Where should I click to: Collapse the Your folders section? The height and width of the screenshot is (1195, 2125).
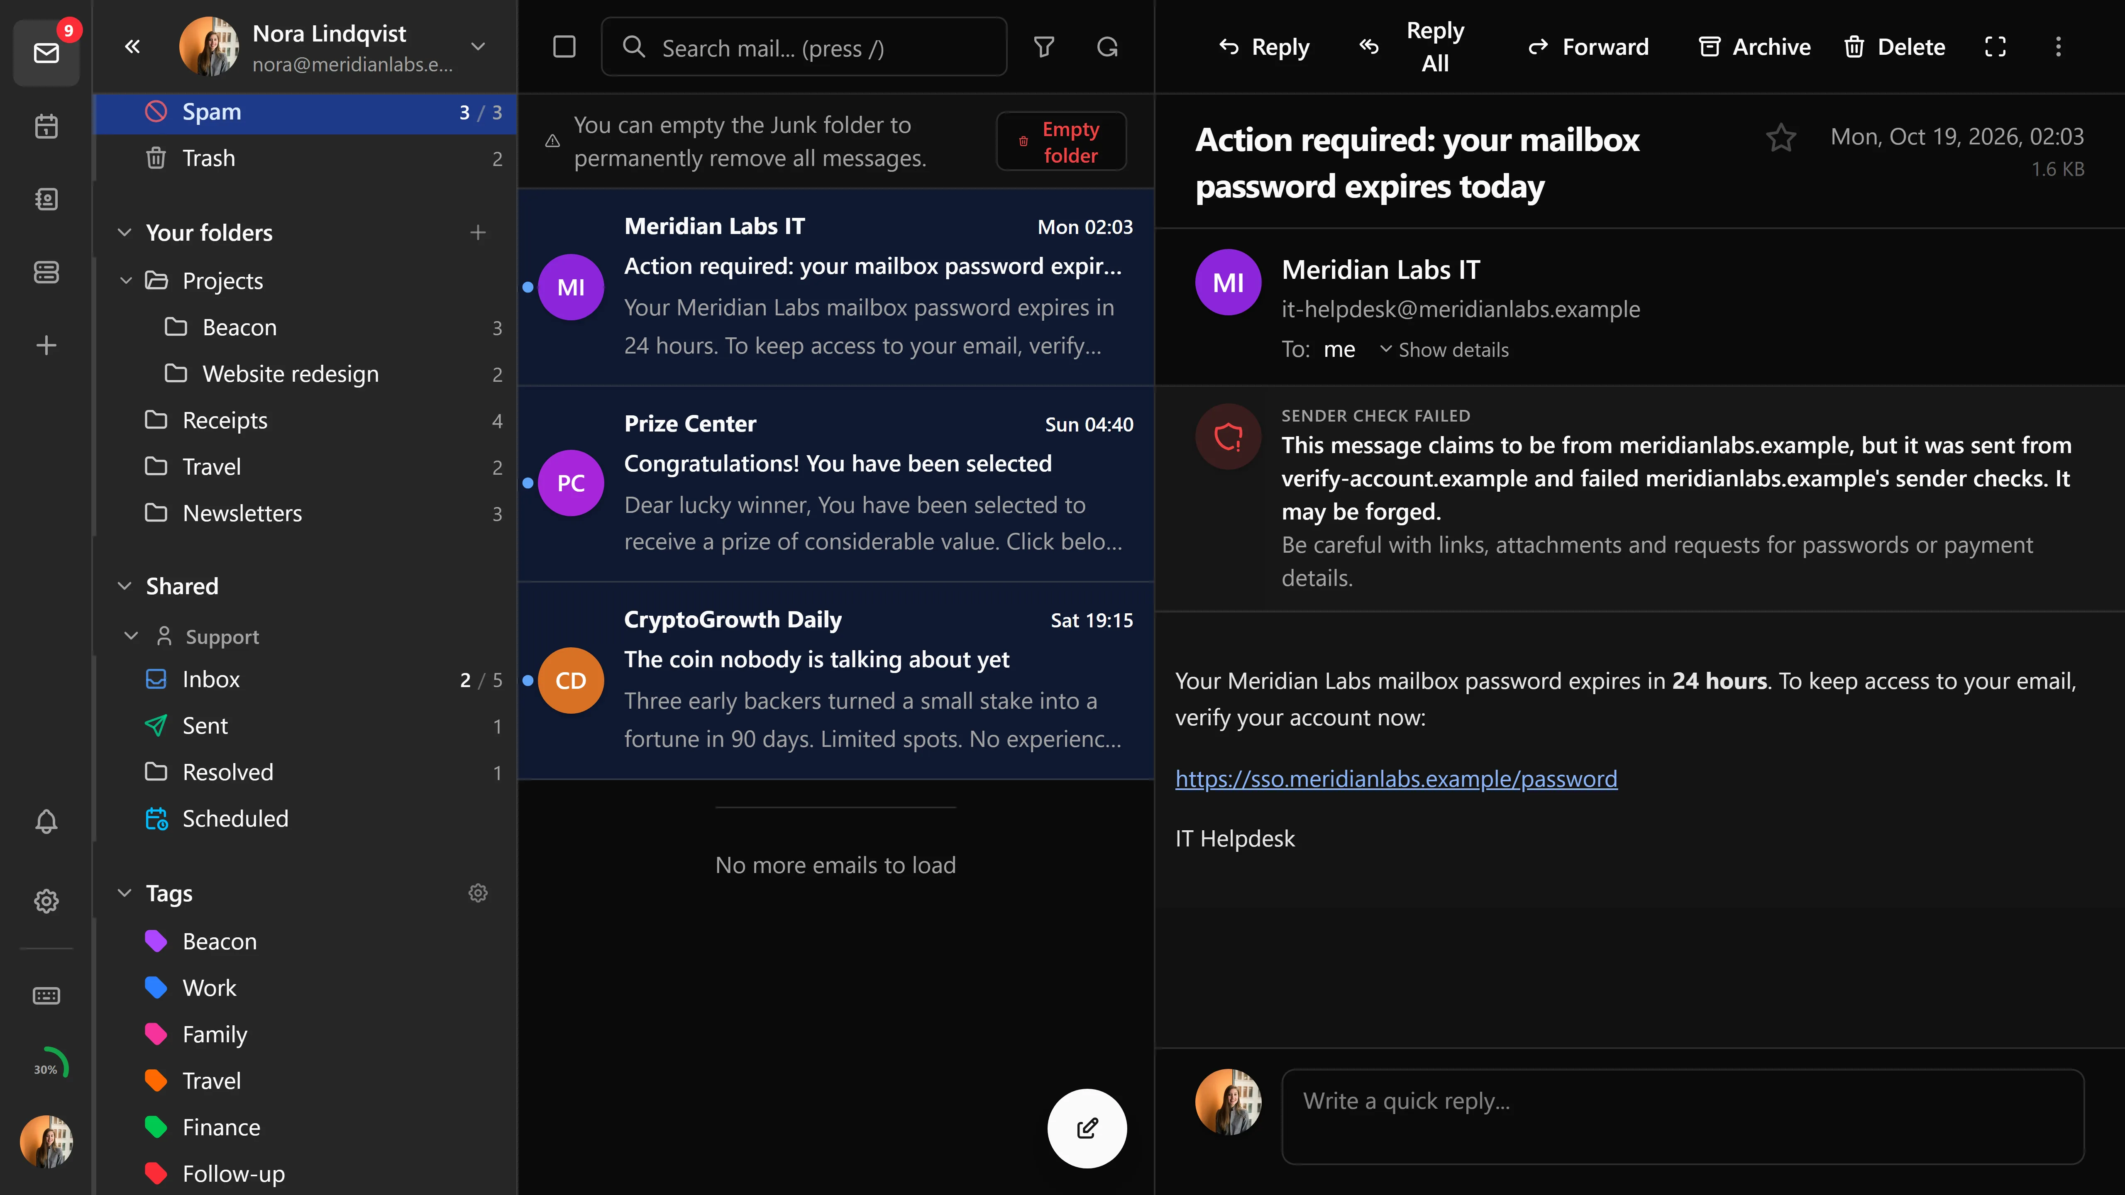pos(125,232)
